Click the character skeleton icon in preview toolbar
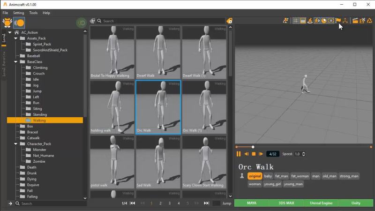The height and width of the screenshot is (211, 375). [285, 21]
